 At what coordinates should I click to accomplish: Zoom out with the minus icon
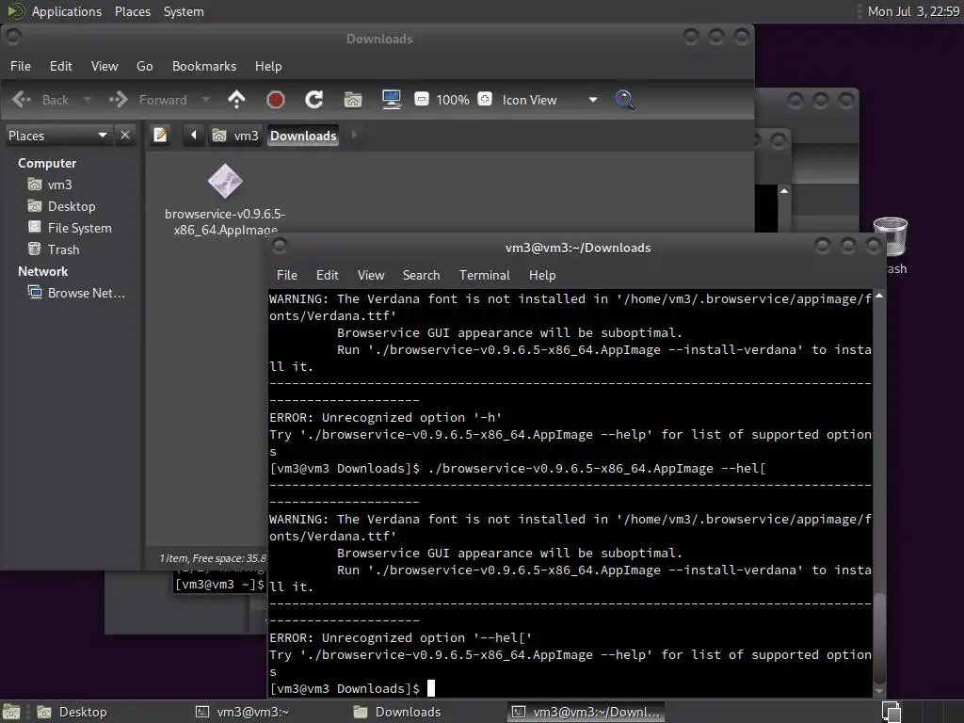pos(421,99)
